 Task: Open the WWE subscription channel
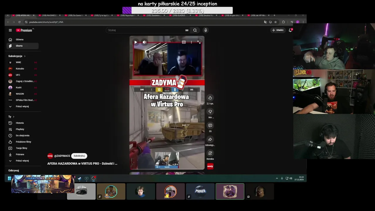pyautogui.click(x=23, y=62)
